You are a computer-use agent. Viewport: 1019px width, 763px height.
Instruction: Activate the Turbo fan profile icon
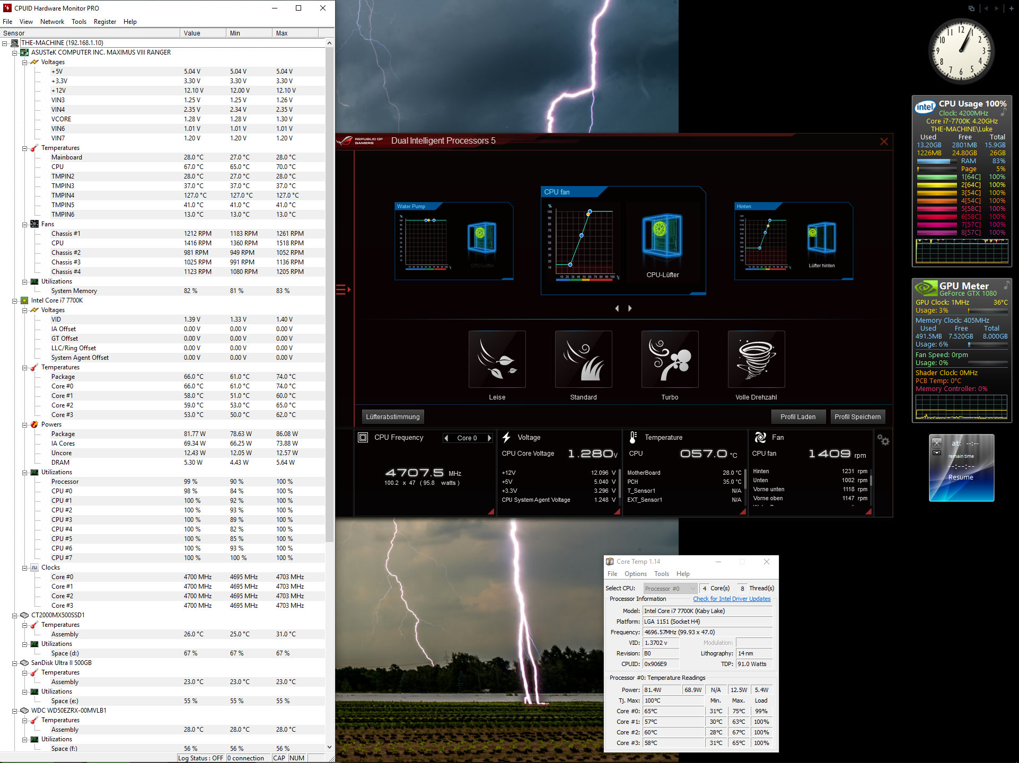click(x=670, y=359)
